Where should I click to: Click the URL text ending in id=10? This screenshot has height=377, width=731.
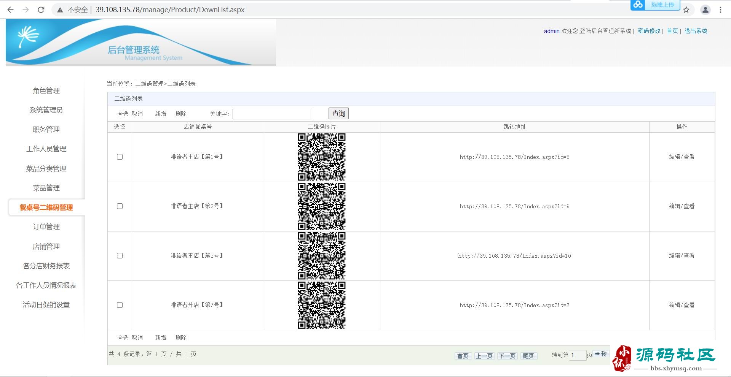point(514,256)
